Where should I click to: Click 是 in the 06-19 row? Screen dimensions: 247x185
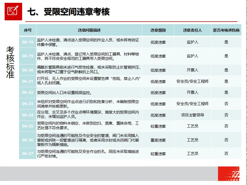pyautogui.click(x=226, y=56)
